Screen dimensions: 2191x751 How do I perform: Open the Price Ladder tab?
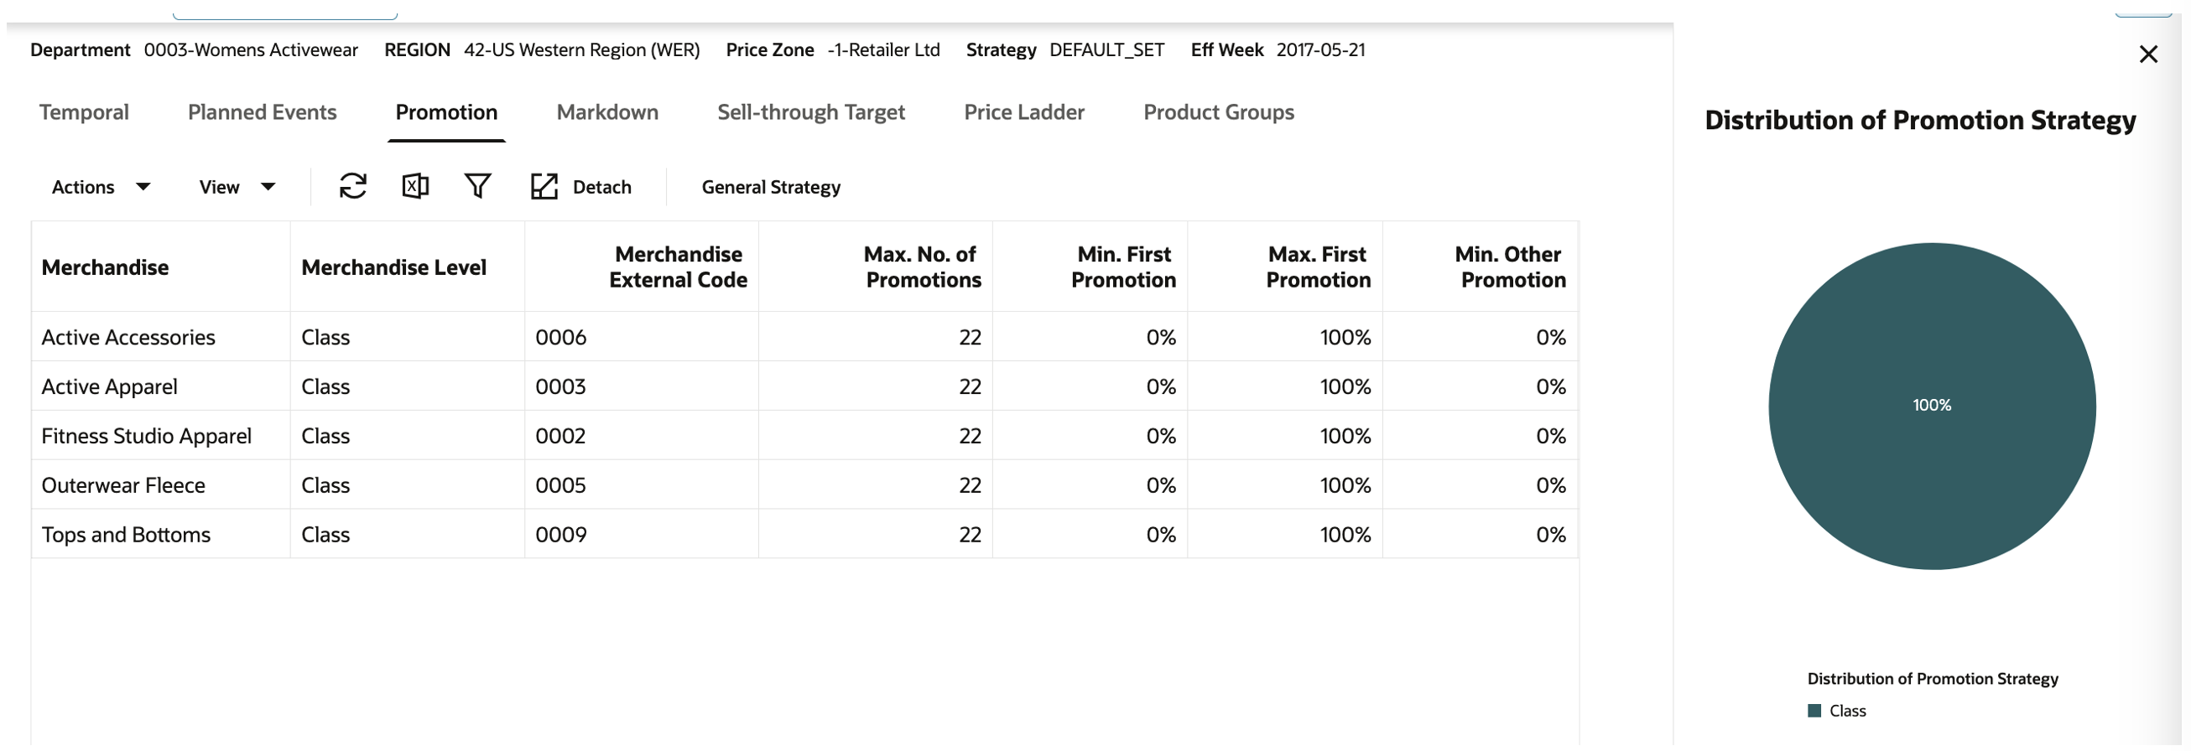point(1024,112)
